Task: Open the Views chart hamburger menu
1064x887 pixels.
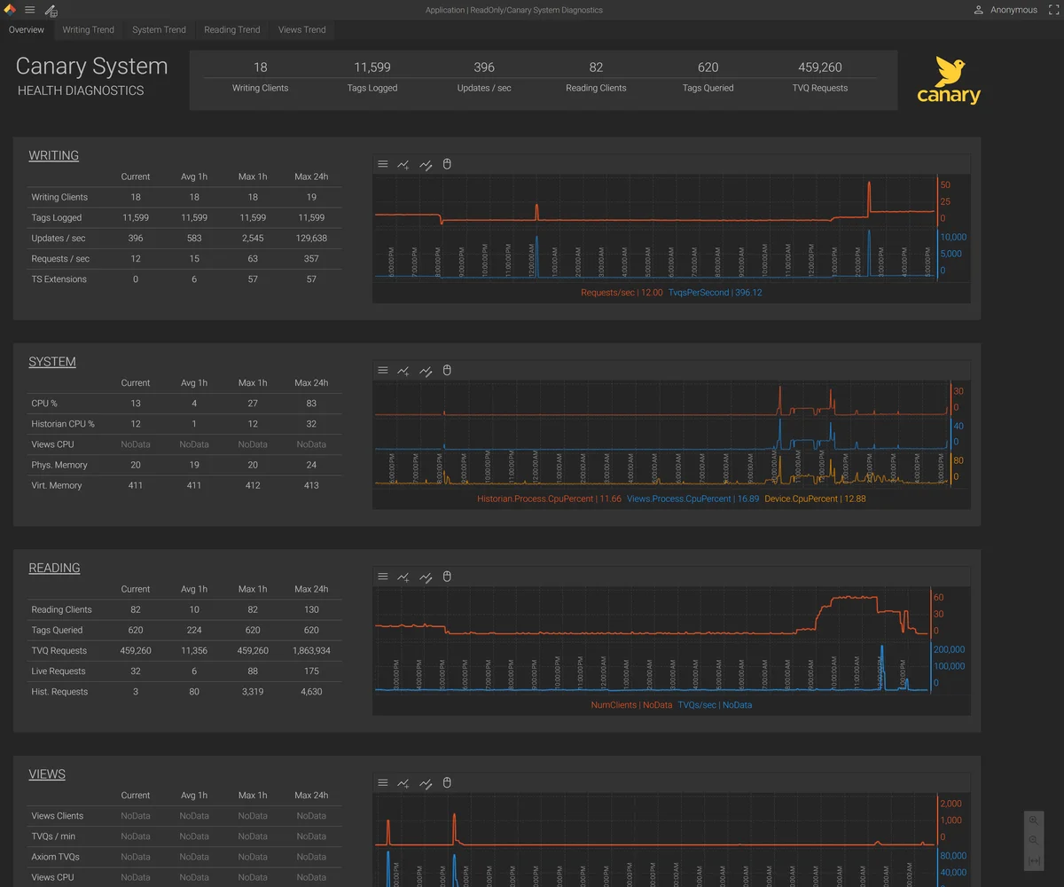Action: (x=383, y=783)
